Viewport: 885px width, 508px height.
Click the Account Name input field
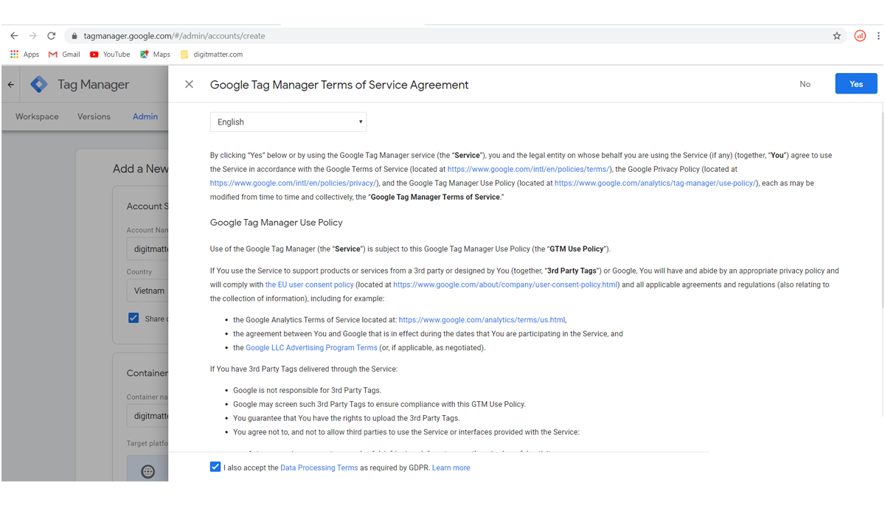point(147,249)
